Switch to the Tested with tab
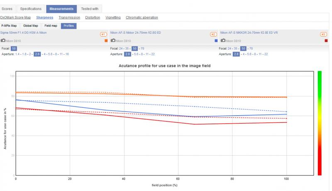The image size is (332, 191). coord(90,9)
